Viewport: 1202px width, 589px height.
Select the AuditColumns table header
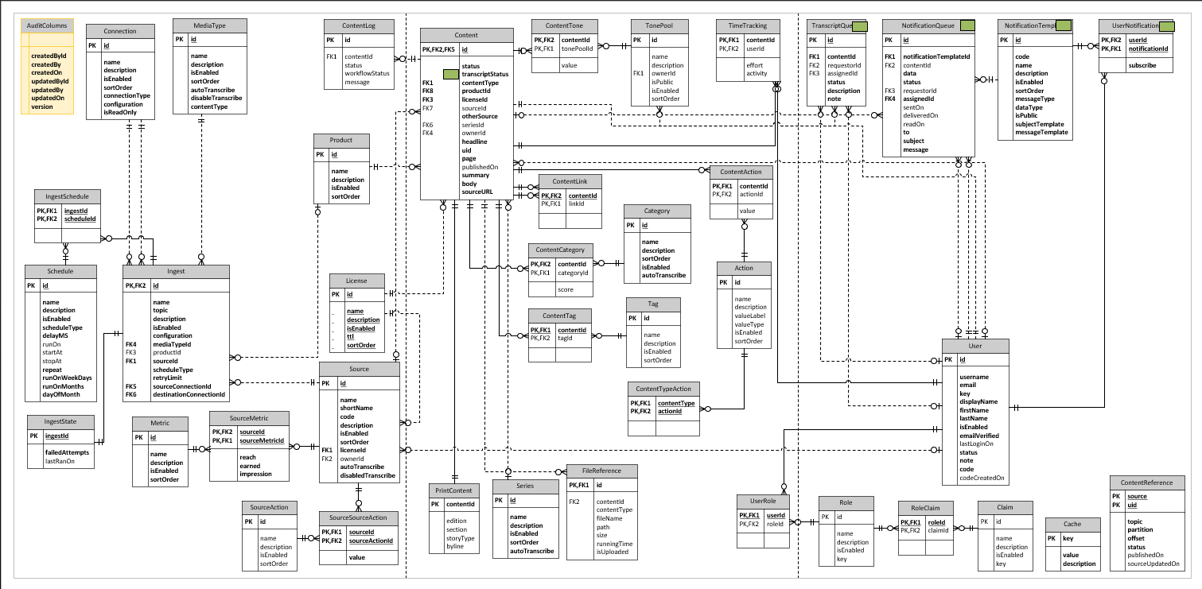[x=46, y=26]
